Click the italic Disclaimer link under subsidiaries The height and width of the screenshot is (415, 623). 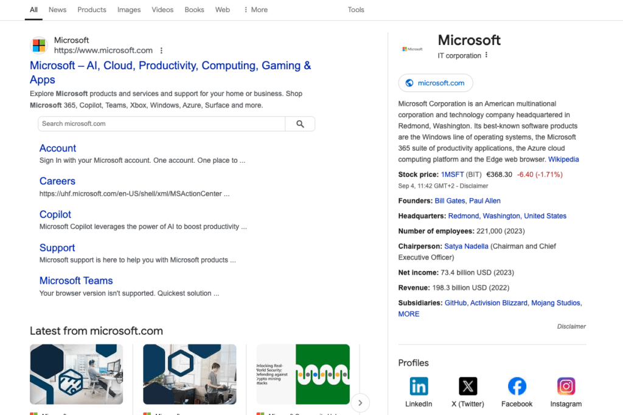[571, 326]
